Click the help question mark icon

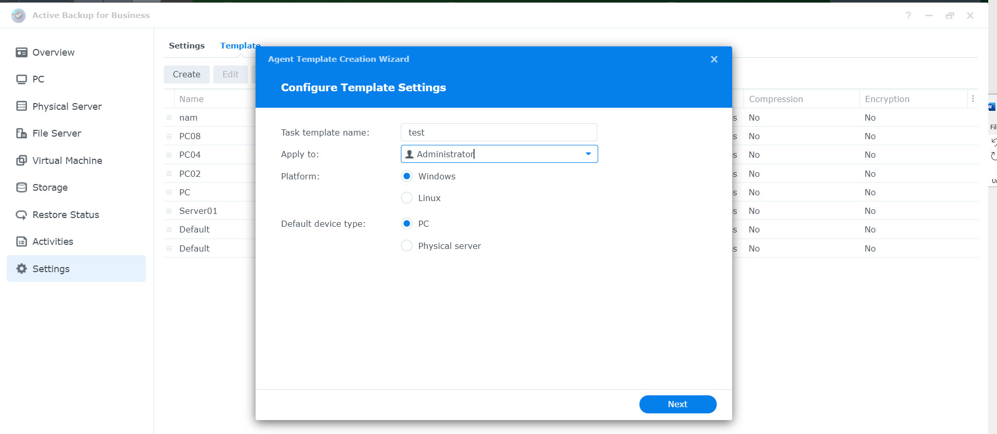click(x=908, y=15)
